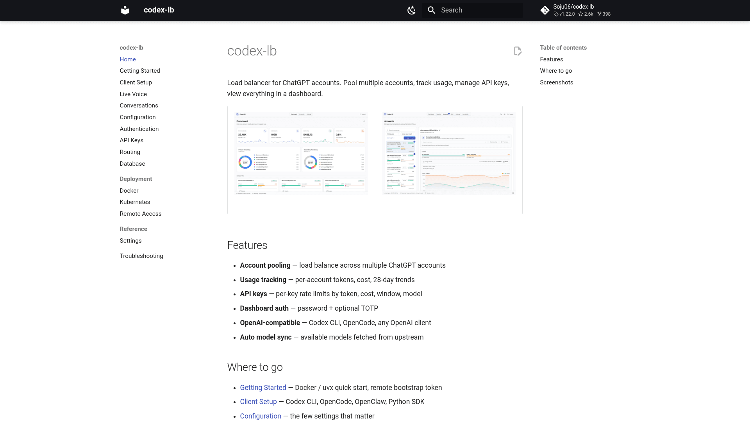Click the Dashboard auth feature text
This screenshot has height=422, width=750.
(x=264, y=308)
